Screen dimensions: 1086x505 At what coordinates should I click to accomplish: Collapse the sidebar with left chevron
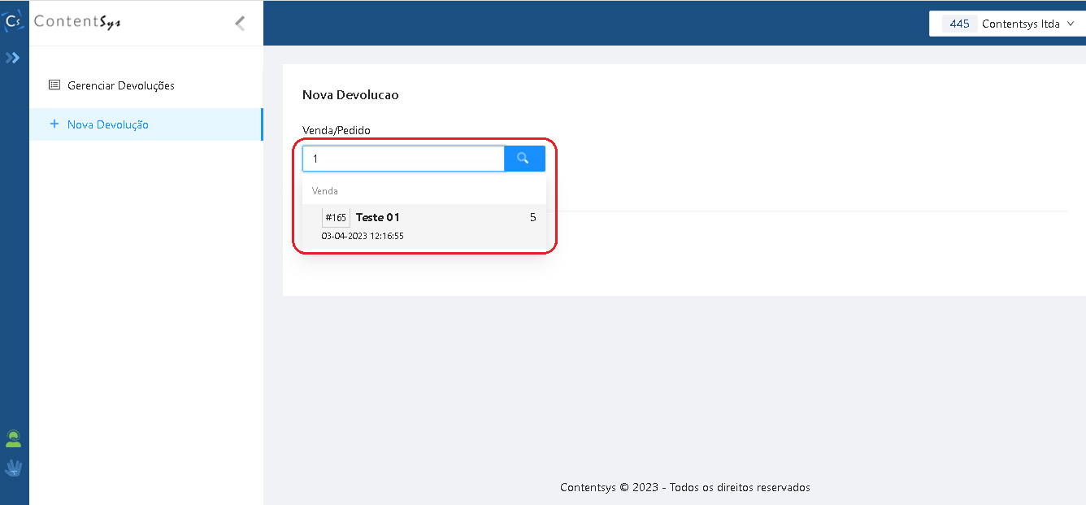click(x=240, y=24)
